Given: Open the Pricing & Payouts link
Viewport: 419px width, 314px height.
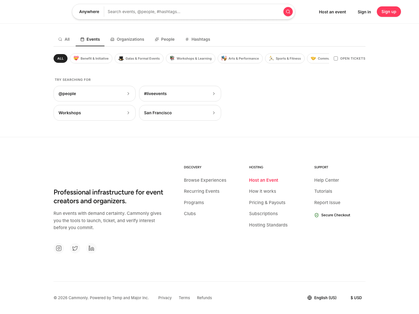Looking at the screenshot, I should click(x=267, y=202).
